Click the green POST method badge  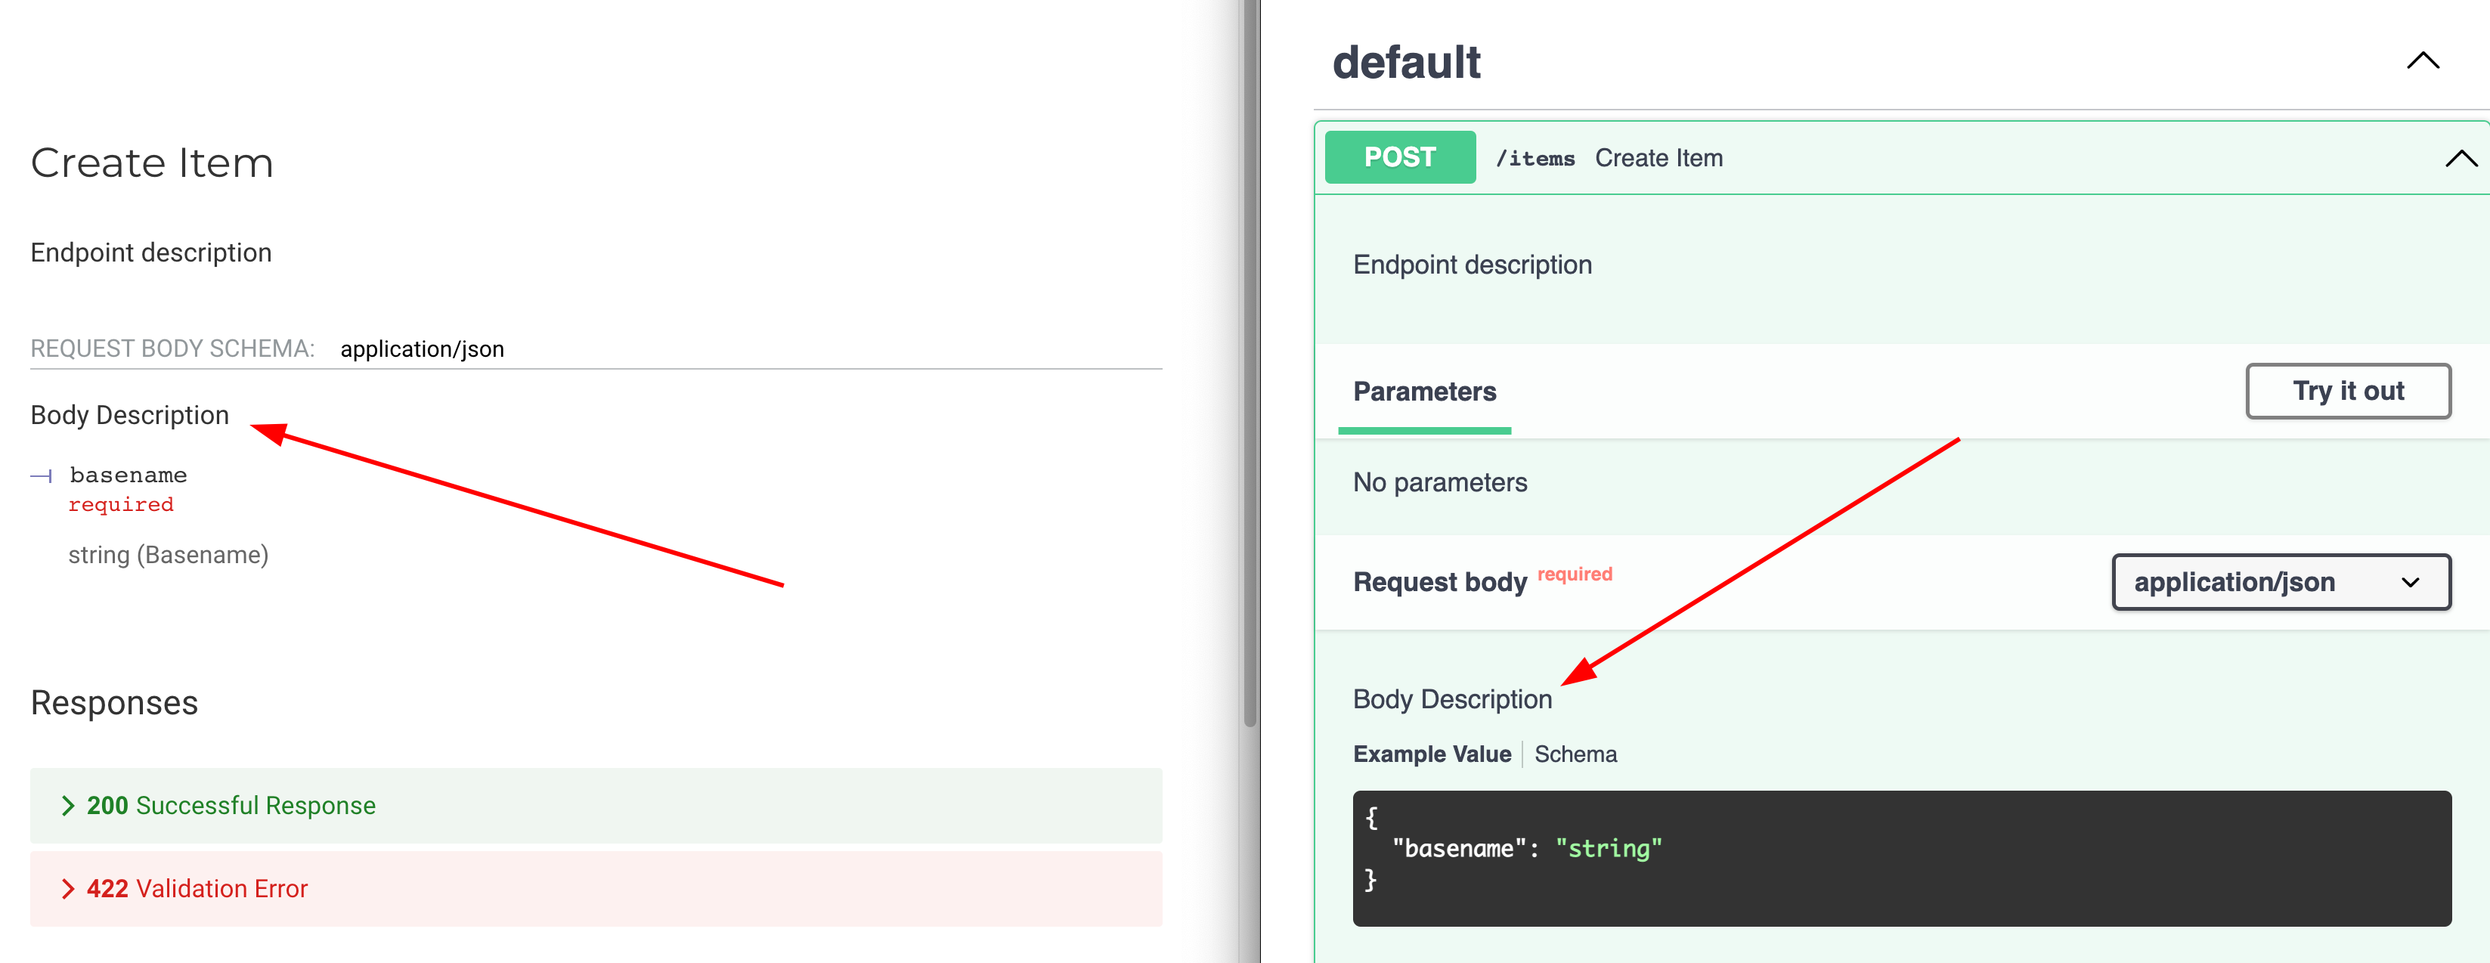[x=1398, y=156]
